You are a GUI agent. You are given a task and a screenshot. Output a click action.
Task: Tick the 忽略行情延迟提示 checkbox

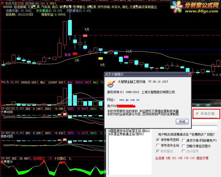click(183, 146)
